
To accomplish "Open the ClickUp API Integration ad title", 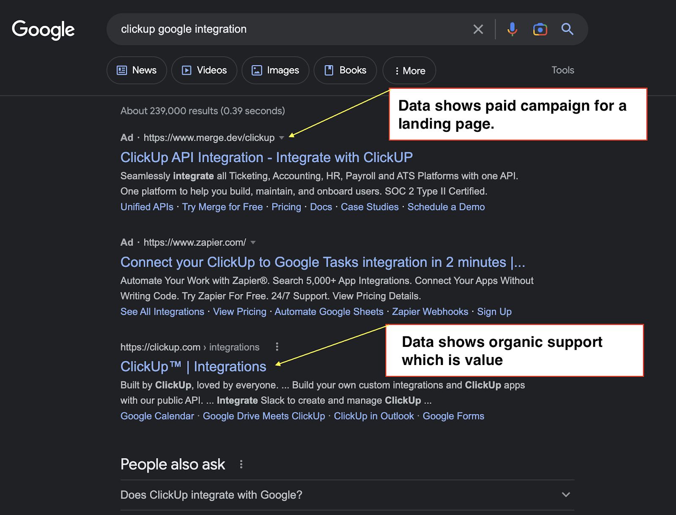I will (x=267, y=158).
